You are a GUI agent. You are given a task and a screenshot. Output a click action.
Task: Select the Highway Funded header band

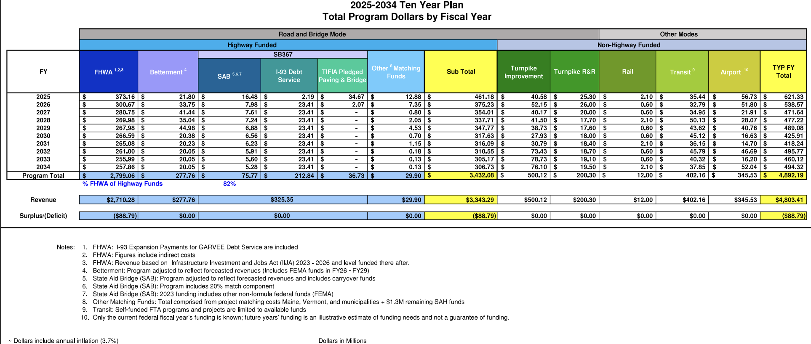pyautogui.click(x=252, y=45)
